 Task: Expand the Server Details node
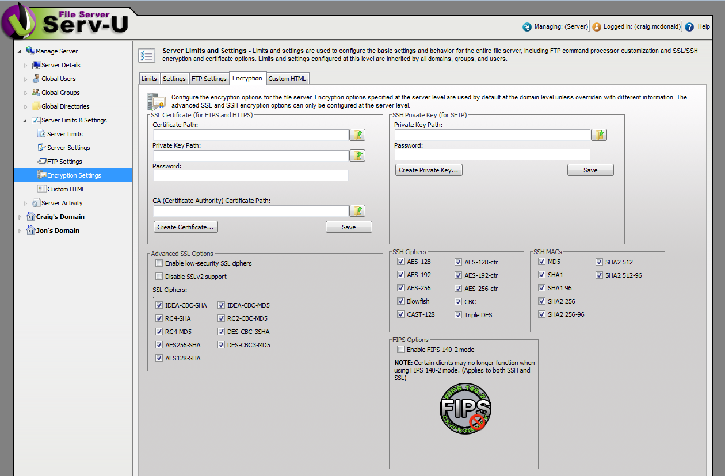tap(25, 65)
